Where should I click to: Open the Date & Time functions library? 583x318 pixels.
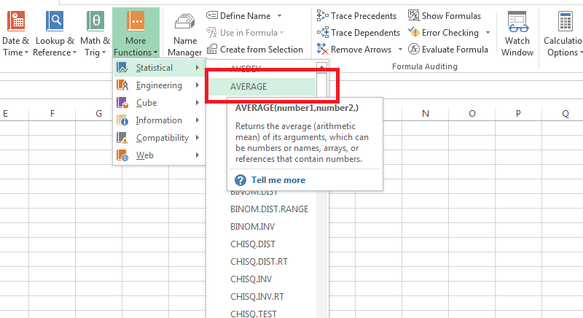15,34
